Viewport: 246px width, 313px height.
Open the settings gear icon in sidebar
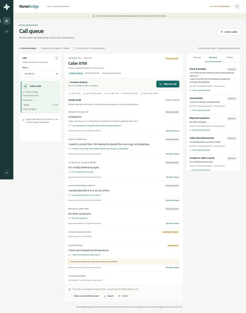[x=7, y=32]
